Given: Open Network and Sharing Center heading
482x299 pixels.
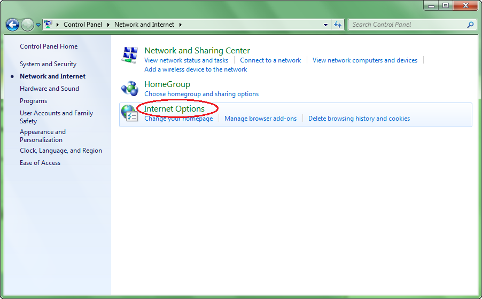Looking at the screenshot, I should point(197,50).
